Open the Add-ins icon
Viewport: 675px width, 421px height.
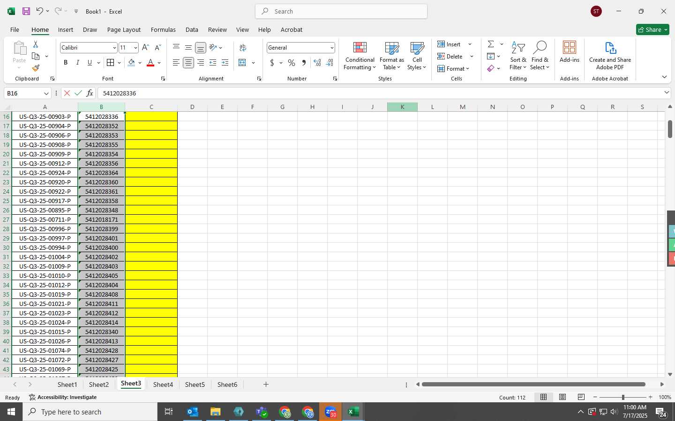(x=570, y=52)
